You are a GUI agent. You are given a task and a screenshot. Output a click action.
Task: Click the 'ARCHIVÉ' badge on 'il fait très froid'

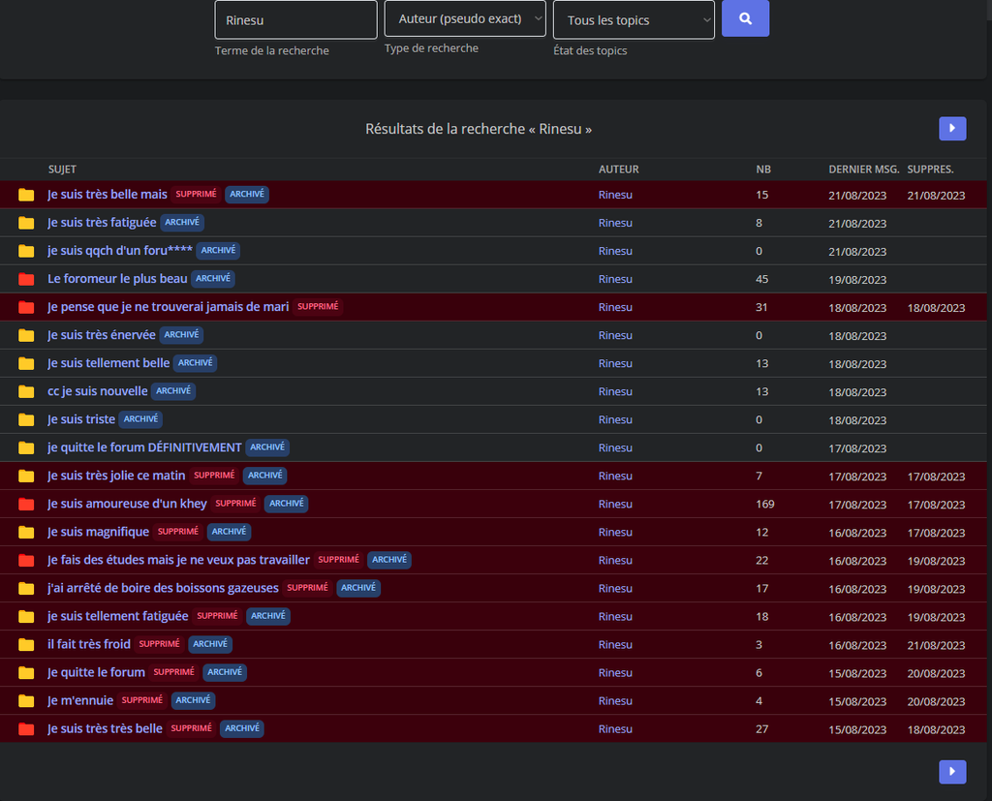(209, 644)
